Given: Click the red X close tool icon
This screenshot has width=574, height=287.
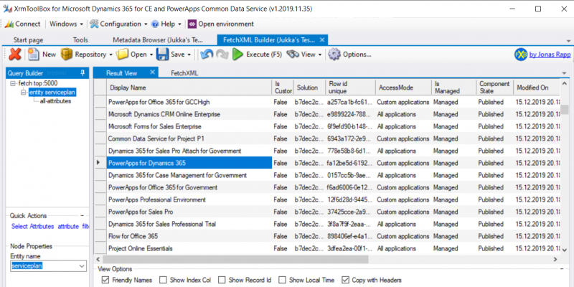Looking at the screenshot, I should pyautogui.click(x=15, y=55).
